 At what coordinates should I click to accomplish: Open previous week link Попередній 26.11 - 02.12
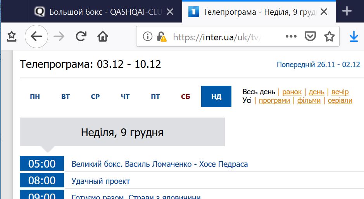pos(318,64)
